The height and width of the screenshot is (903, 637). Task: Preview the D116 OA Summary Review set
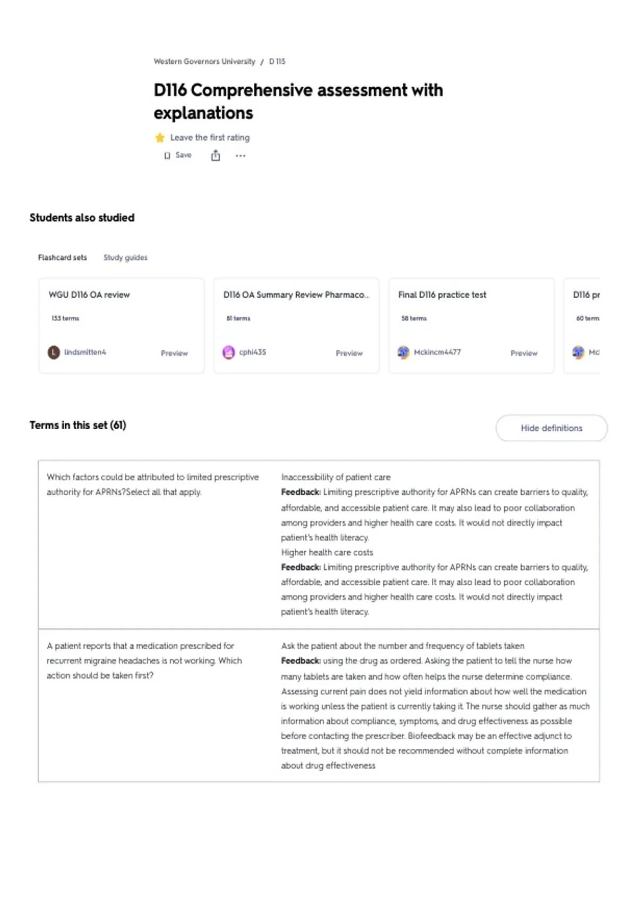coord(349,353)
